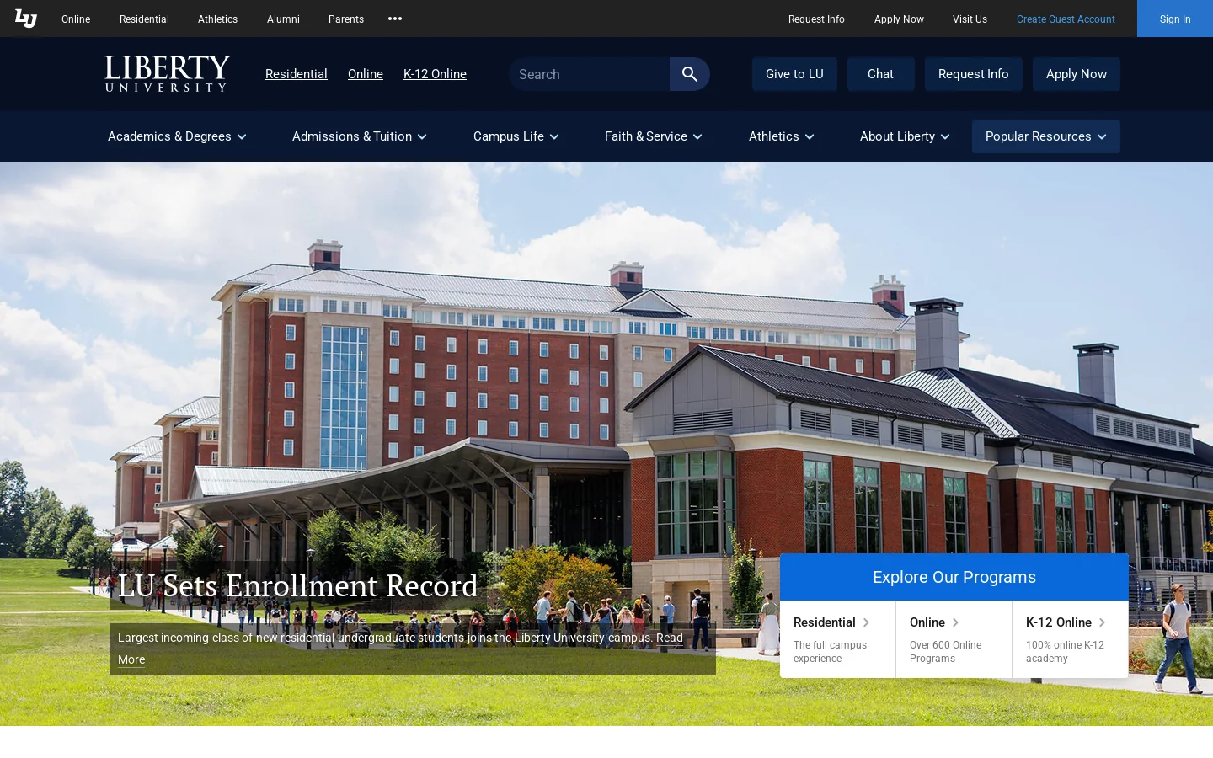
Task: Open Faith & Service dropdown
Action: click(x=654, y=136)
